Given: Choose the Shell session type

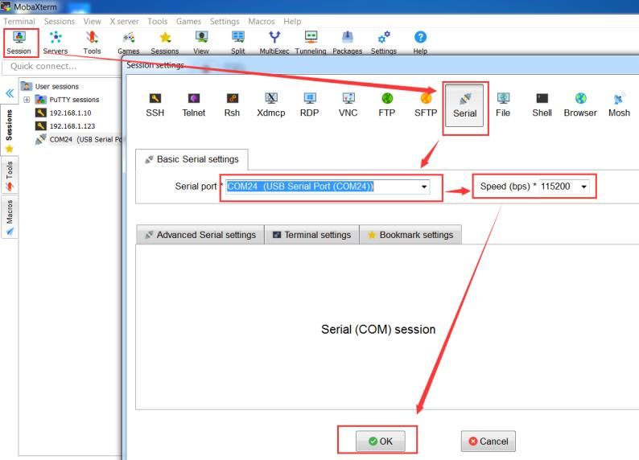Looking at the screenshot, I should 542,105.
